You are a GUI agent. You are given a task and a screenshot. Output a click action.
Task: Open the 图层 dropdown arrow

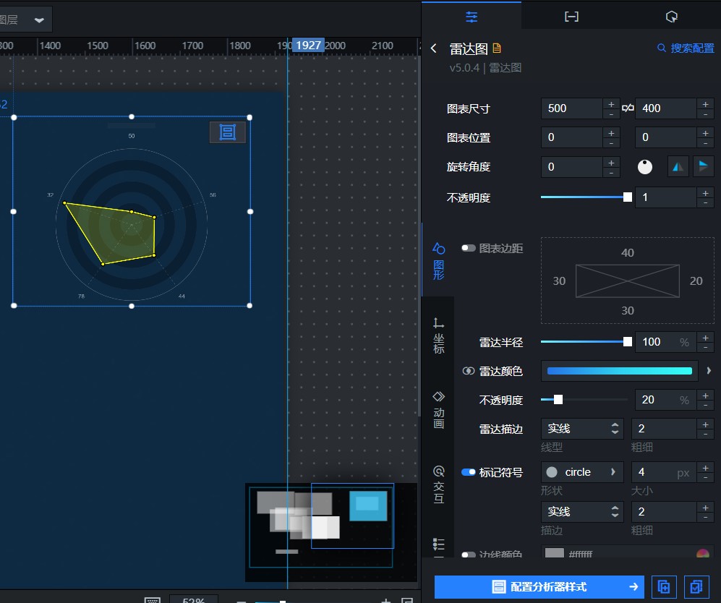click(39, 20)
